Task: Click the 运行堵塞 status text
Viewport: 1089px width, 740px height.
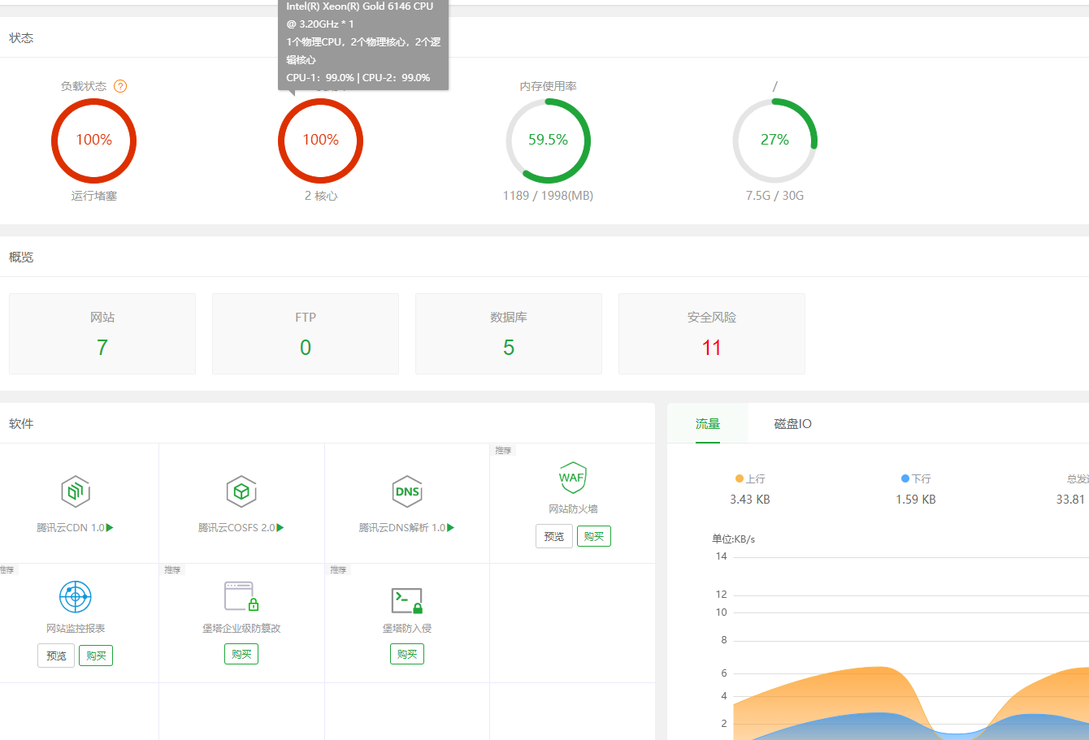Action: (93, 196)
